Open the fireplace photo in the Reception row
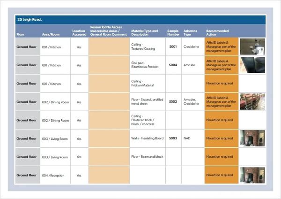This screenshot has width=281, height=199. 252,175
